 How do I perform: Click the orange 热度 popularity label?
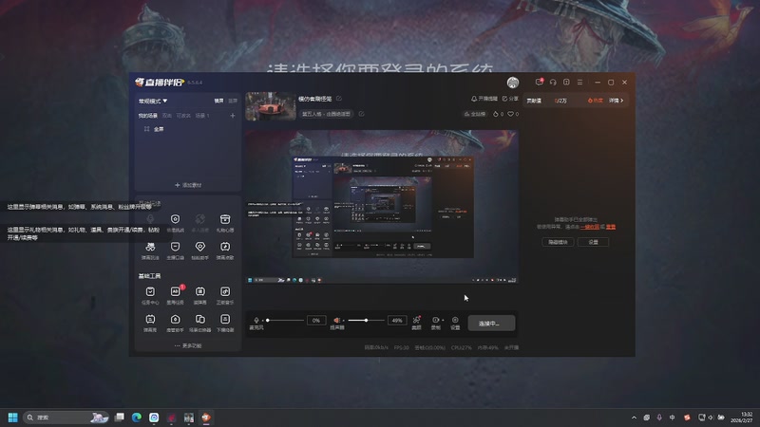click(x=596, y=101)
